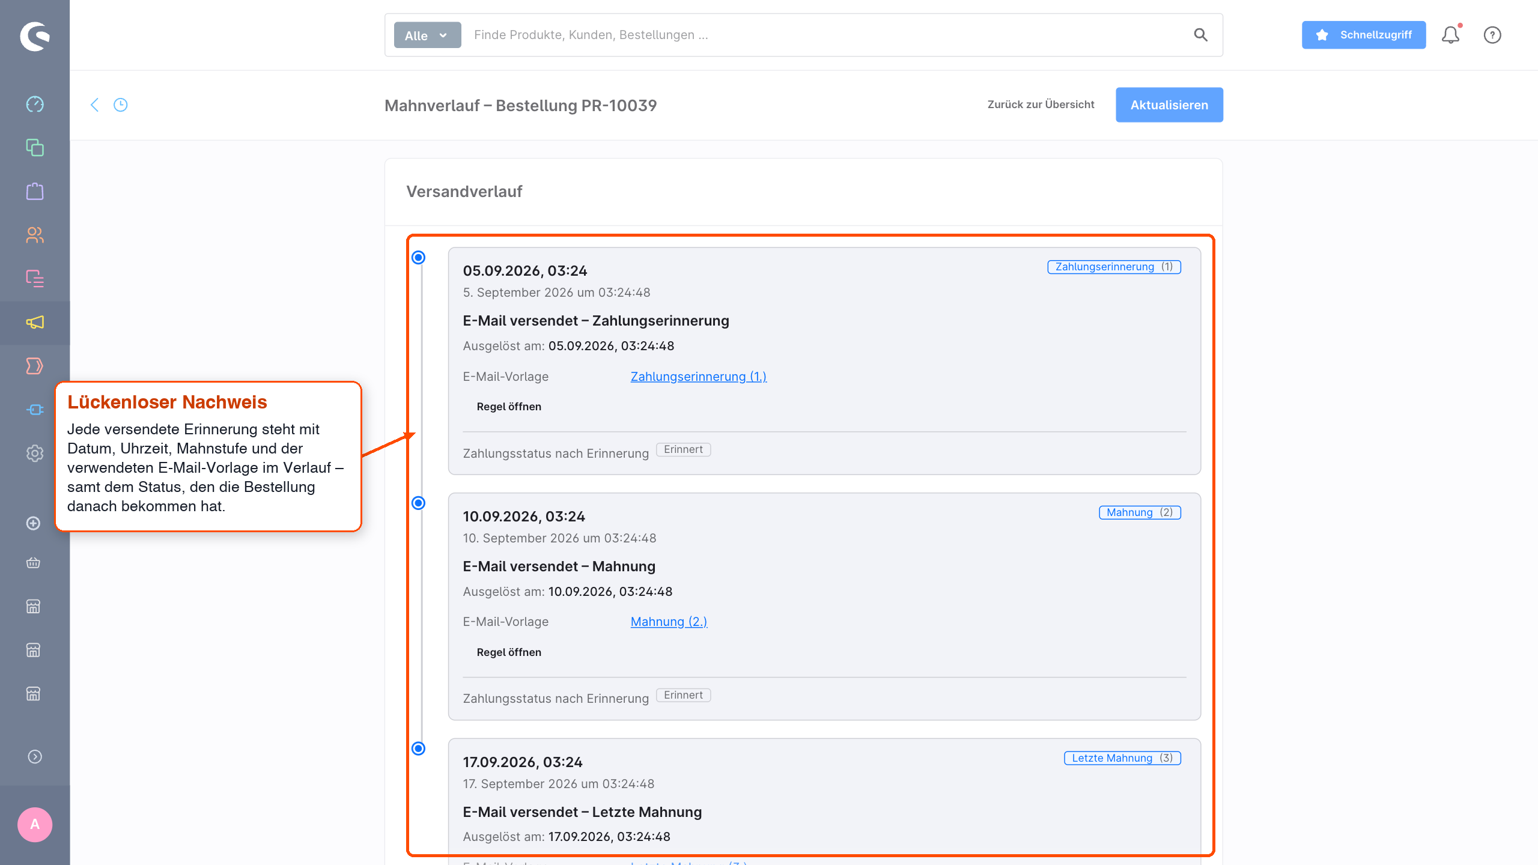Viewport: 1538px width, 865px height.
Task: Open the Extensions plug icon
Action: pos(35,410)
